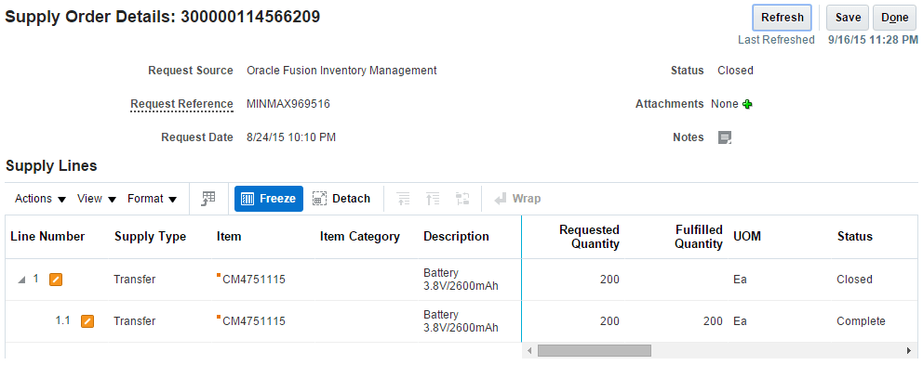This screenshot has height=365, width=923.
Task: Click the horizontal scrollbar thumb
Action: (594, 351)
